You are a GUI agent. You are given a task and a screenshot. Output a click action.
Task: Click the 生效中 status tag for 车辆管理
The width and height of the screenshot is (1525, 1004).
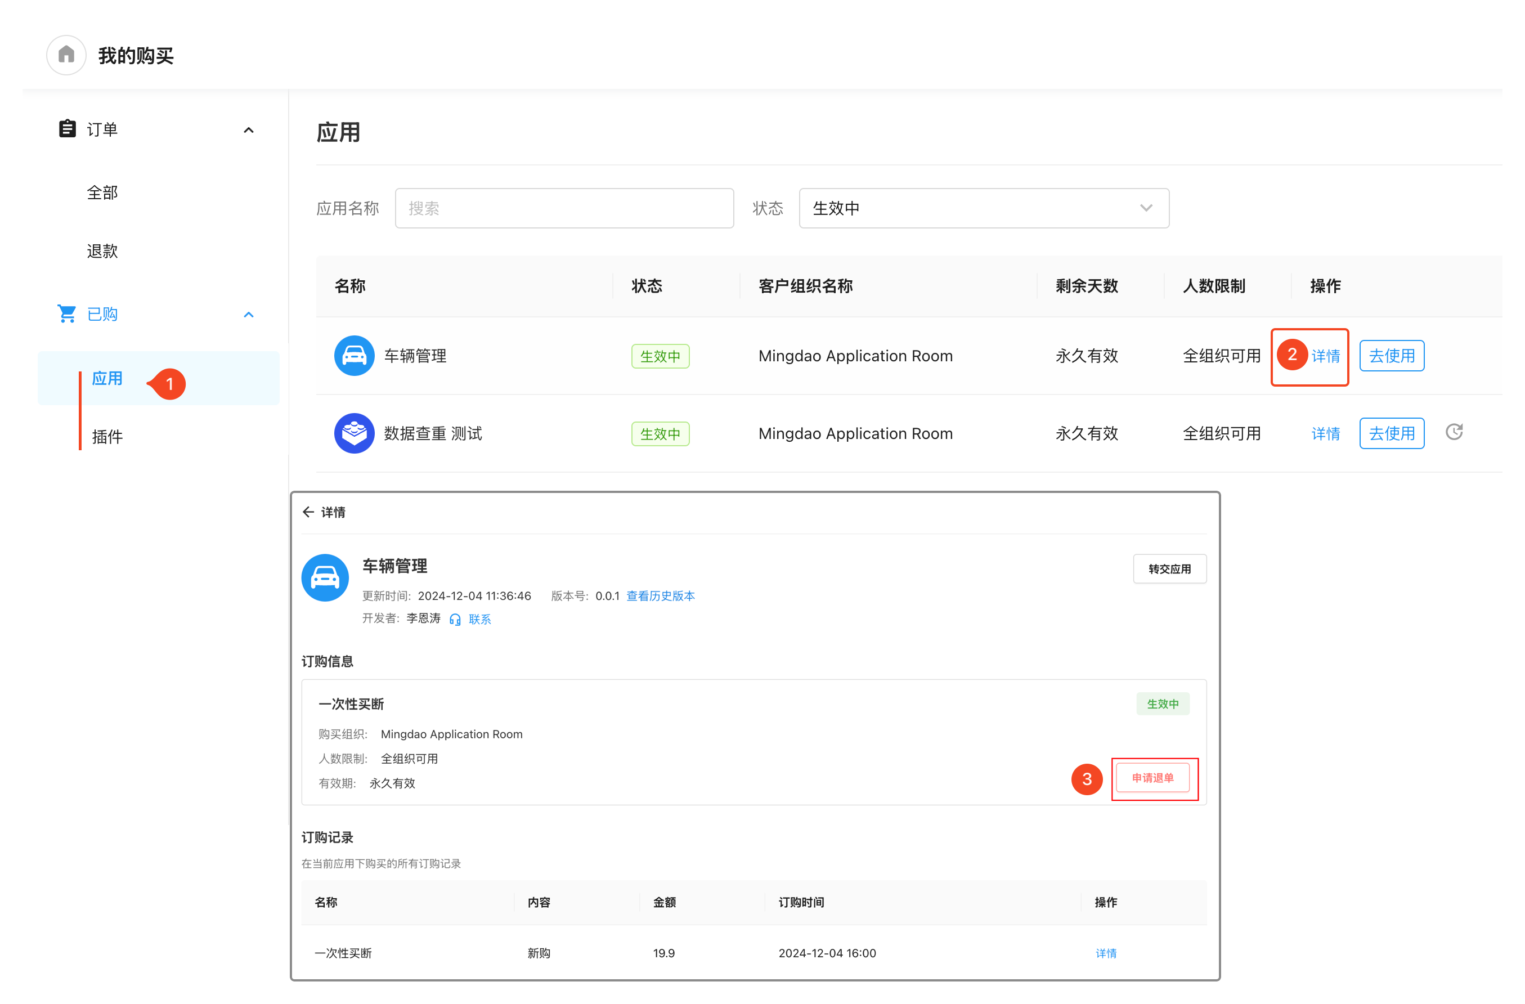coord(660,356)
